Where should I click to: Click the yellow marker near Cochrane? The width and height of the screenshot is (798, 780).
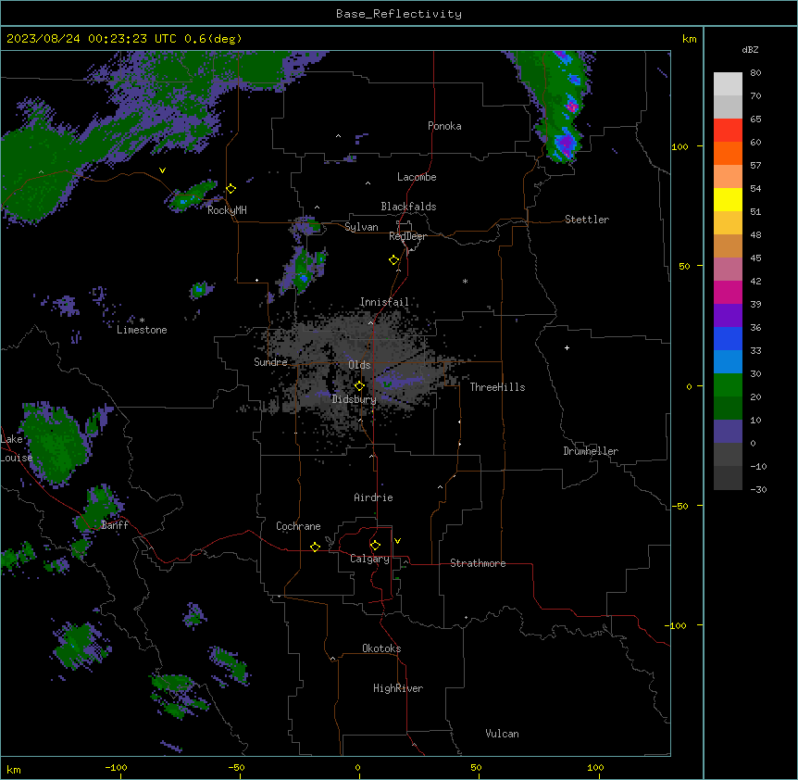coord(315,547)
